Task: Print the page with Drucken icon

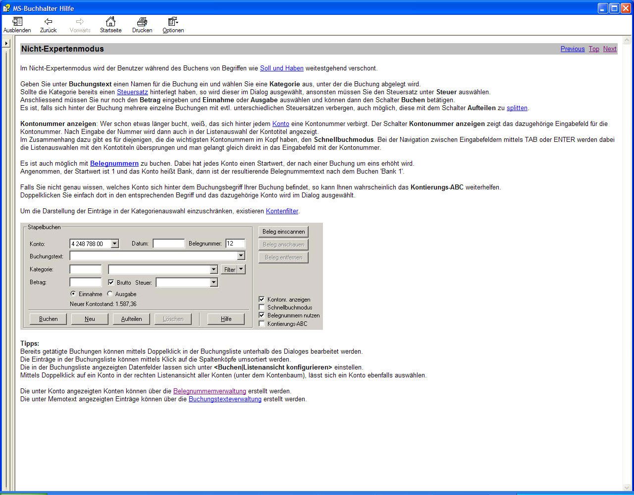Action: [142, 25]
